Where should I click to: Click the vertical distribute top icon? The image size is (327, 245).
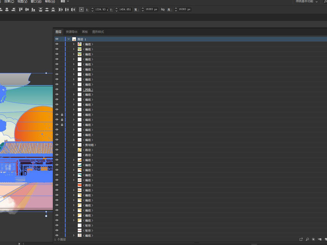pos(41,9)
